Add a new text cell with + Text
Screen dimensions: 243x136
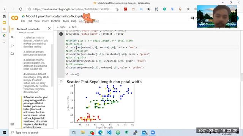[x=73, y=27]
